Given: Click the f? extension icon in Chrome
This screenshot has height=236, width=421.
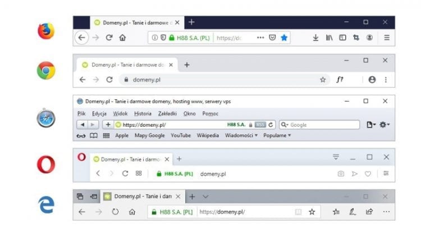Looking at the screenshot, I should tap(340, 80).
